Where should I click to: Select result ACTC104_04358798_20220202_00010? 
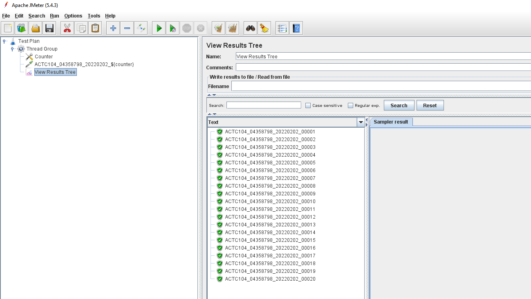click(x=270, y=202)
